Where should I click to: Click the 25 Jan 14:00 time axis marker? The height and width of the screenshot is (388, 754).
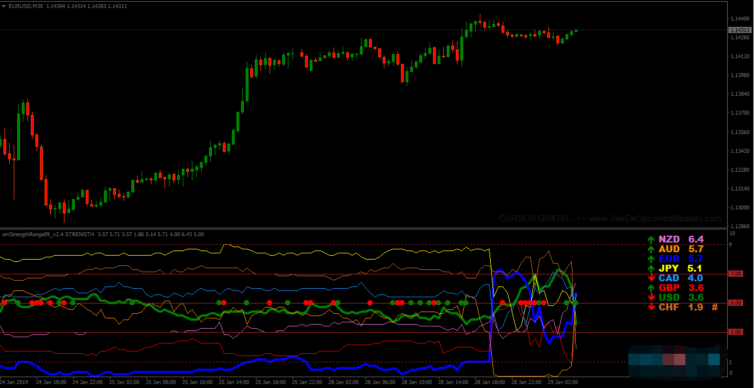tap(234, 382)
